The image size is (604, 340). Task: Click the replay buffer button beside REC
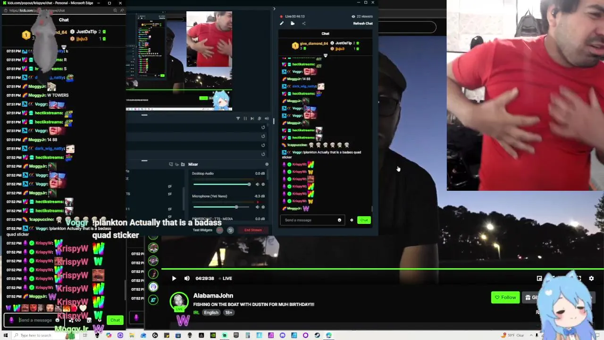click(230, 230)
